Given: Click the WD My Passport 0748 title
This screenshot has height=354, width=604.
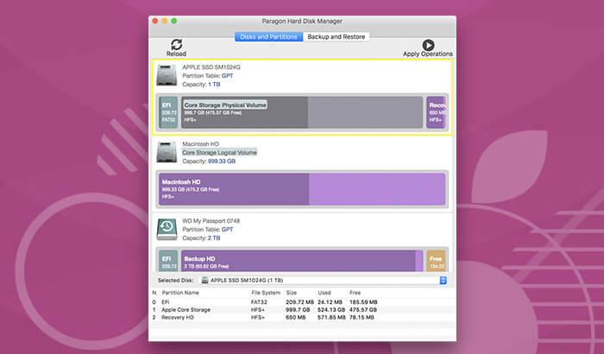Looking at the screenshot, I should (211, 221).
